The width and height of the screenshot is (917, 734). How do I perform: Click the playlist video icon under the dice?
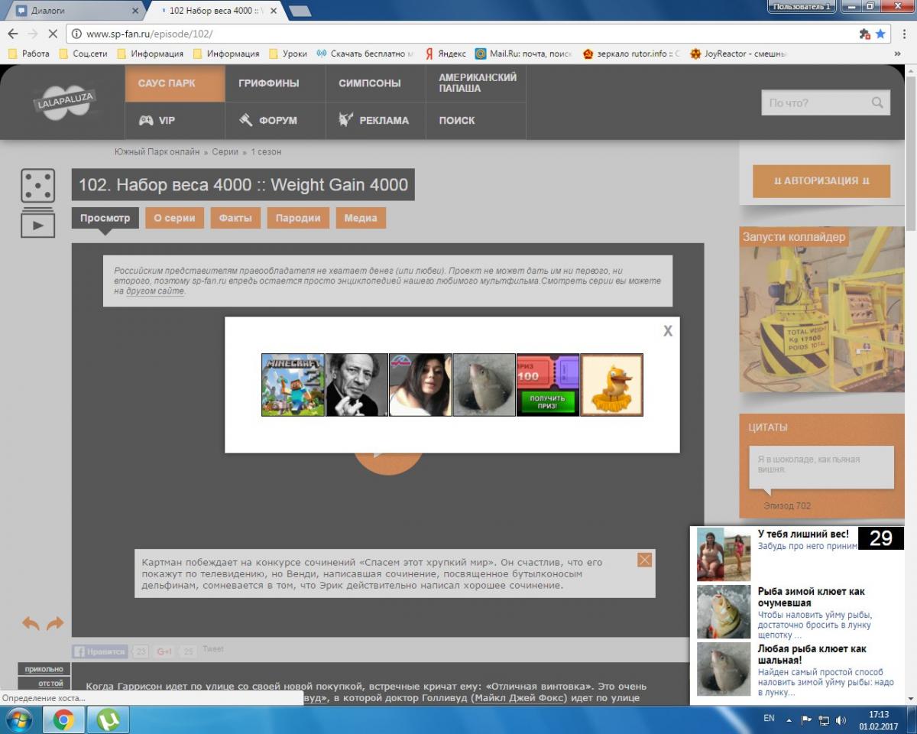(37, 223)
